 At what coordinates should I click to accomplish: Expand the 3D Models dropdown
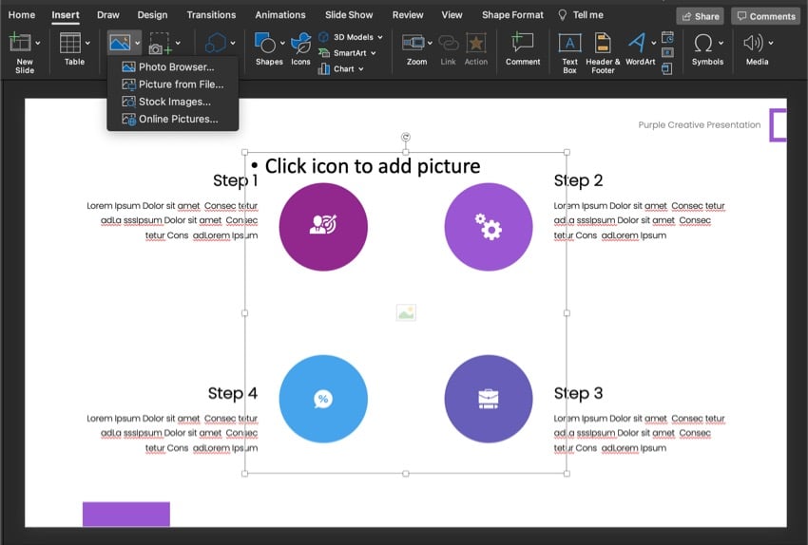(x=379, y=37)
